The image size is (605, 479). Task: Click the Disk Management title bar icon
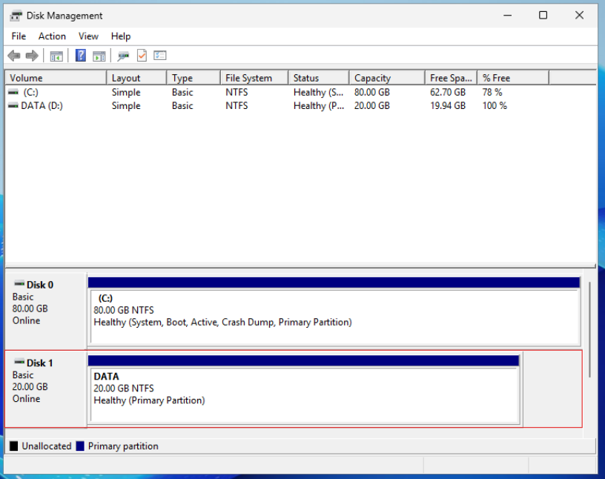16,16
